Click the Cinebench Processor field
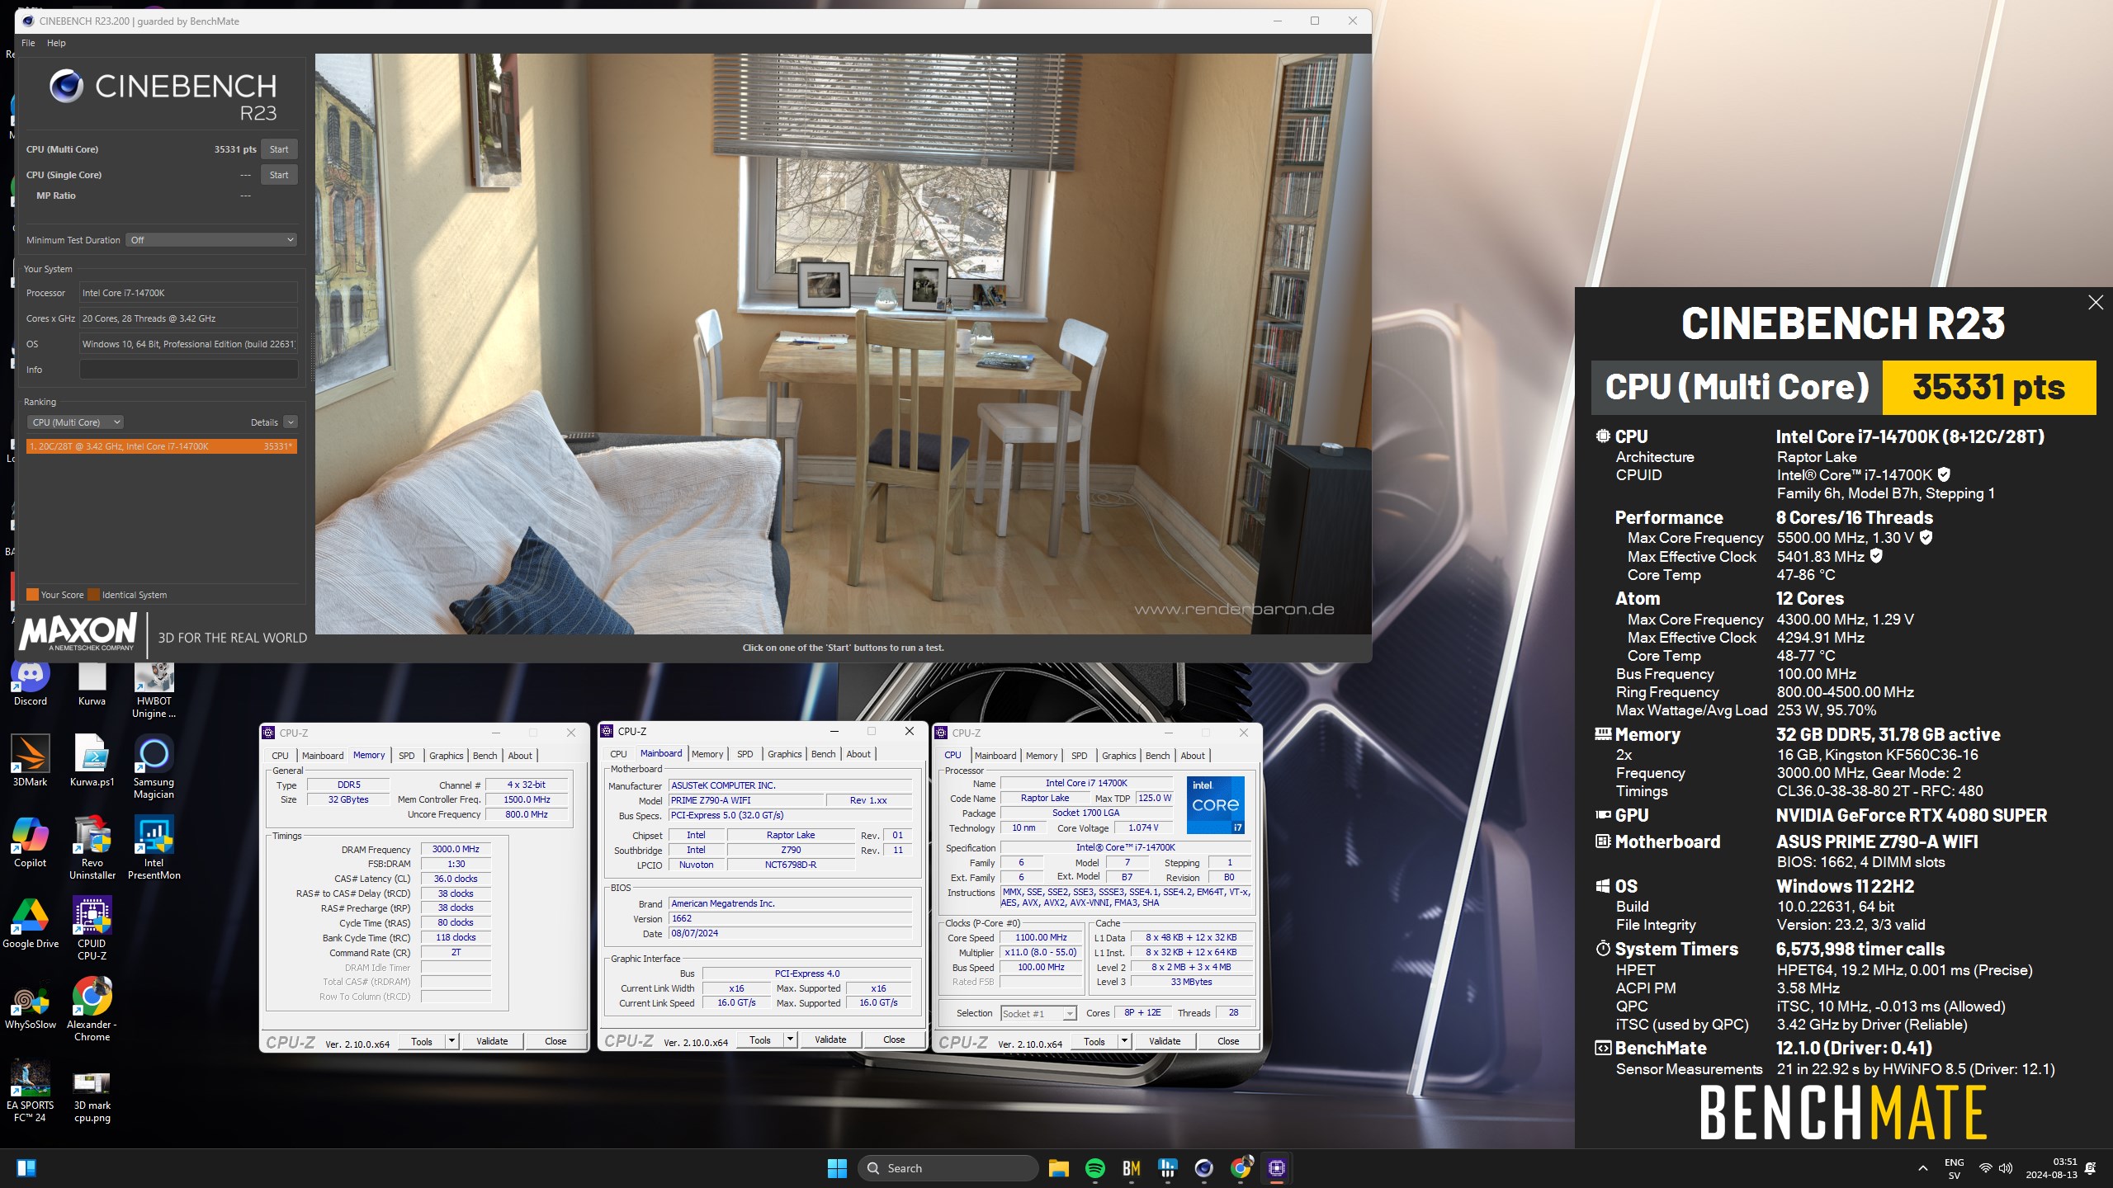The image size is (2113, 1188). [x=188, y=293]
